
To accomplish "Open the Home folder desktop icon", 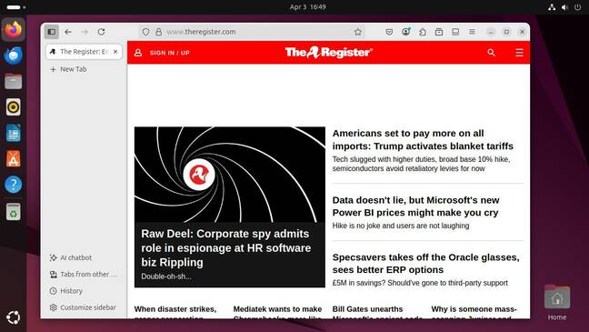I will (x=557, y=303).
